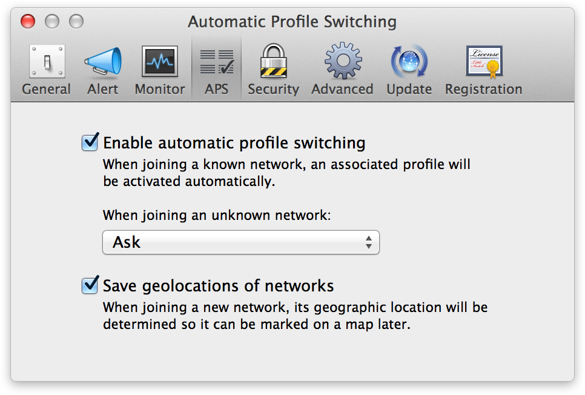Minimize the Automatic Profile Switching window
The image size is (585, 395).
tap(52, 22)
